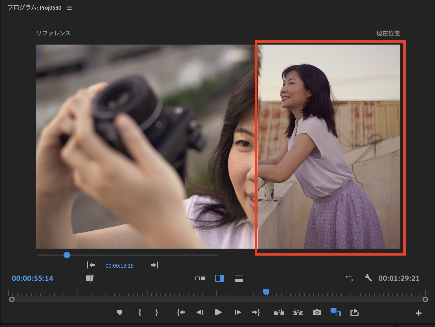The height and width of the screenshot is (327, 435).
Task: Click the Mark Out bracket icon
Action: (x=157, y=312)
